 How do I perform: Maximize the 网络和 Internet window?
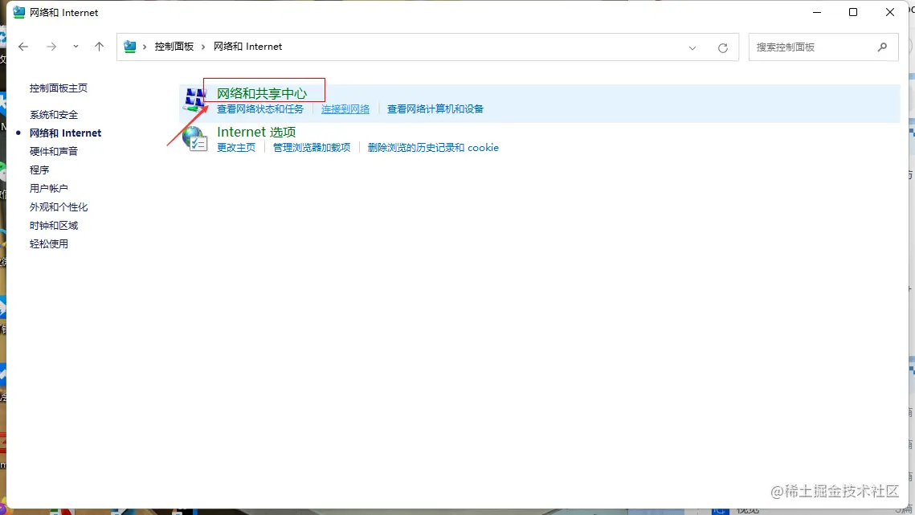coord(853,12)
